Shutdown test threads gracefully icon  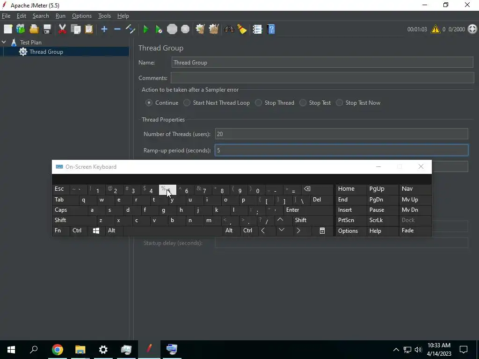[185, 29]
